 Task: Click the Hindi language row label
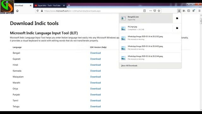(15, 65)
